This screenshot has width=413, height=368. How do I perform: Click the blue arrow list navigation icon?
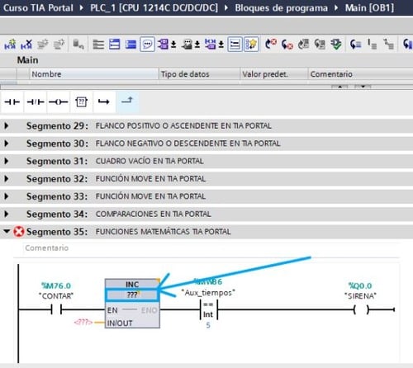click(x=355, y=44)
